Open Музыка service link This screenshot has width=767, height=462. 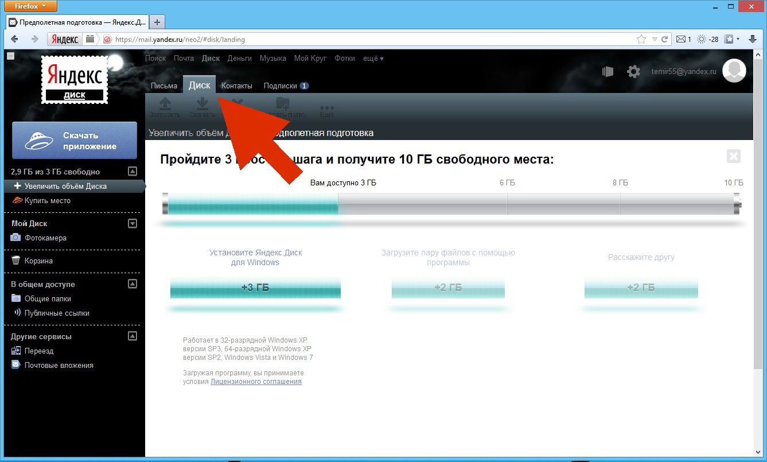tap(272, 59)
